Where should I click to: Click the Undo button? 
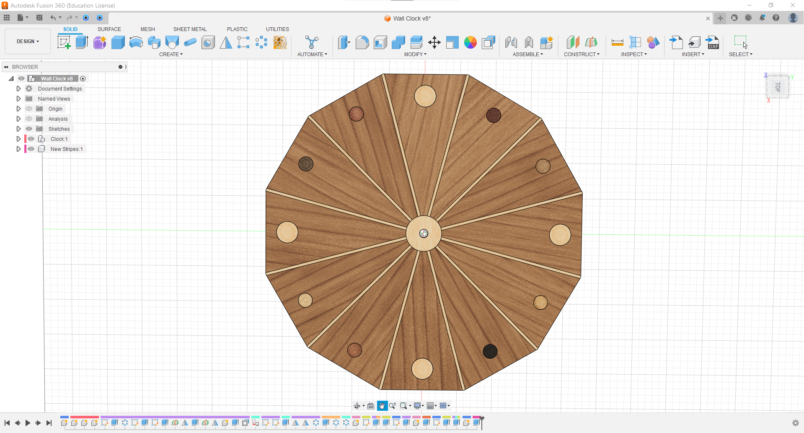click(x=54, y=18)
